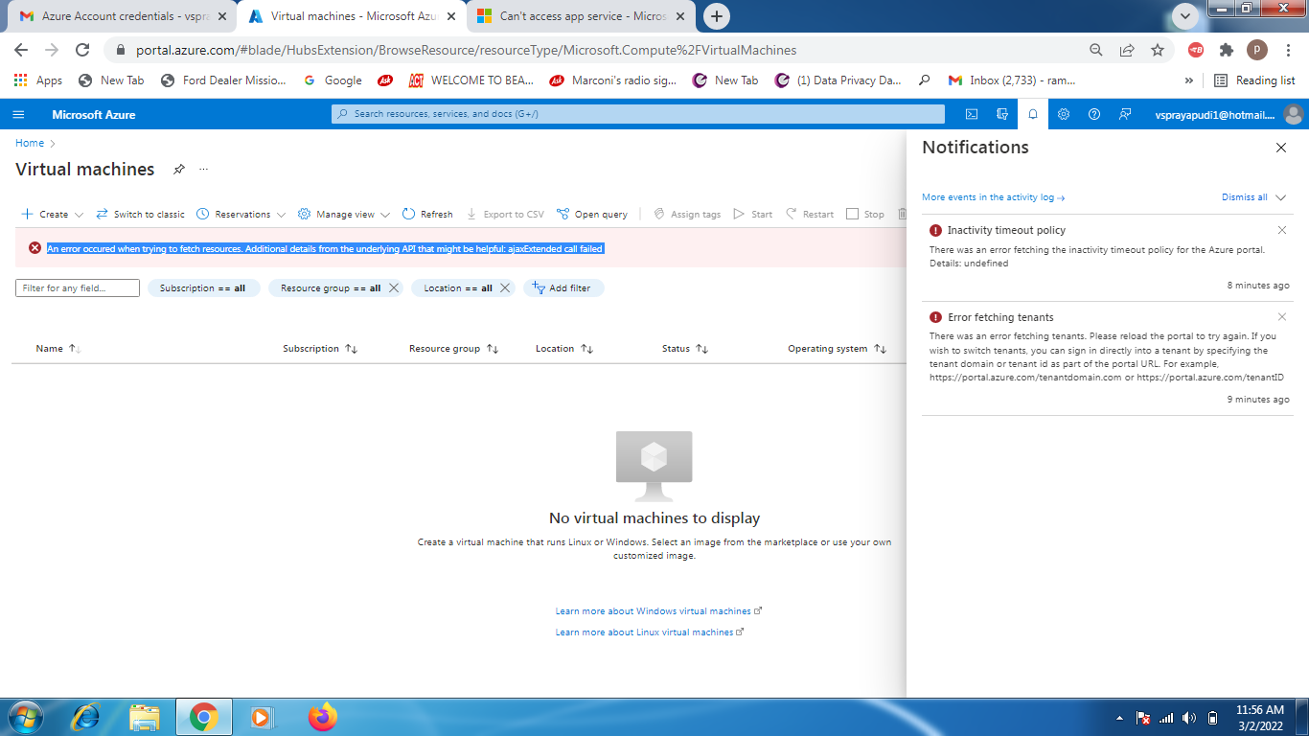This screenshot has width=1309, height=736.
Task: Switch to the Can't access app service tab
Action: (x=579, y=16)
